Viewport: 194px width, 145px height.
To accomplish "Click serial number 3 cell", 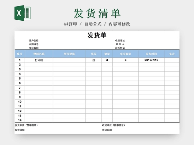I will pos(20,69).
